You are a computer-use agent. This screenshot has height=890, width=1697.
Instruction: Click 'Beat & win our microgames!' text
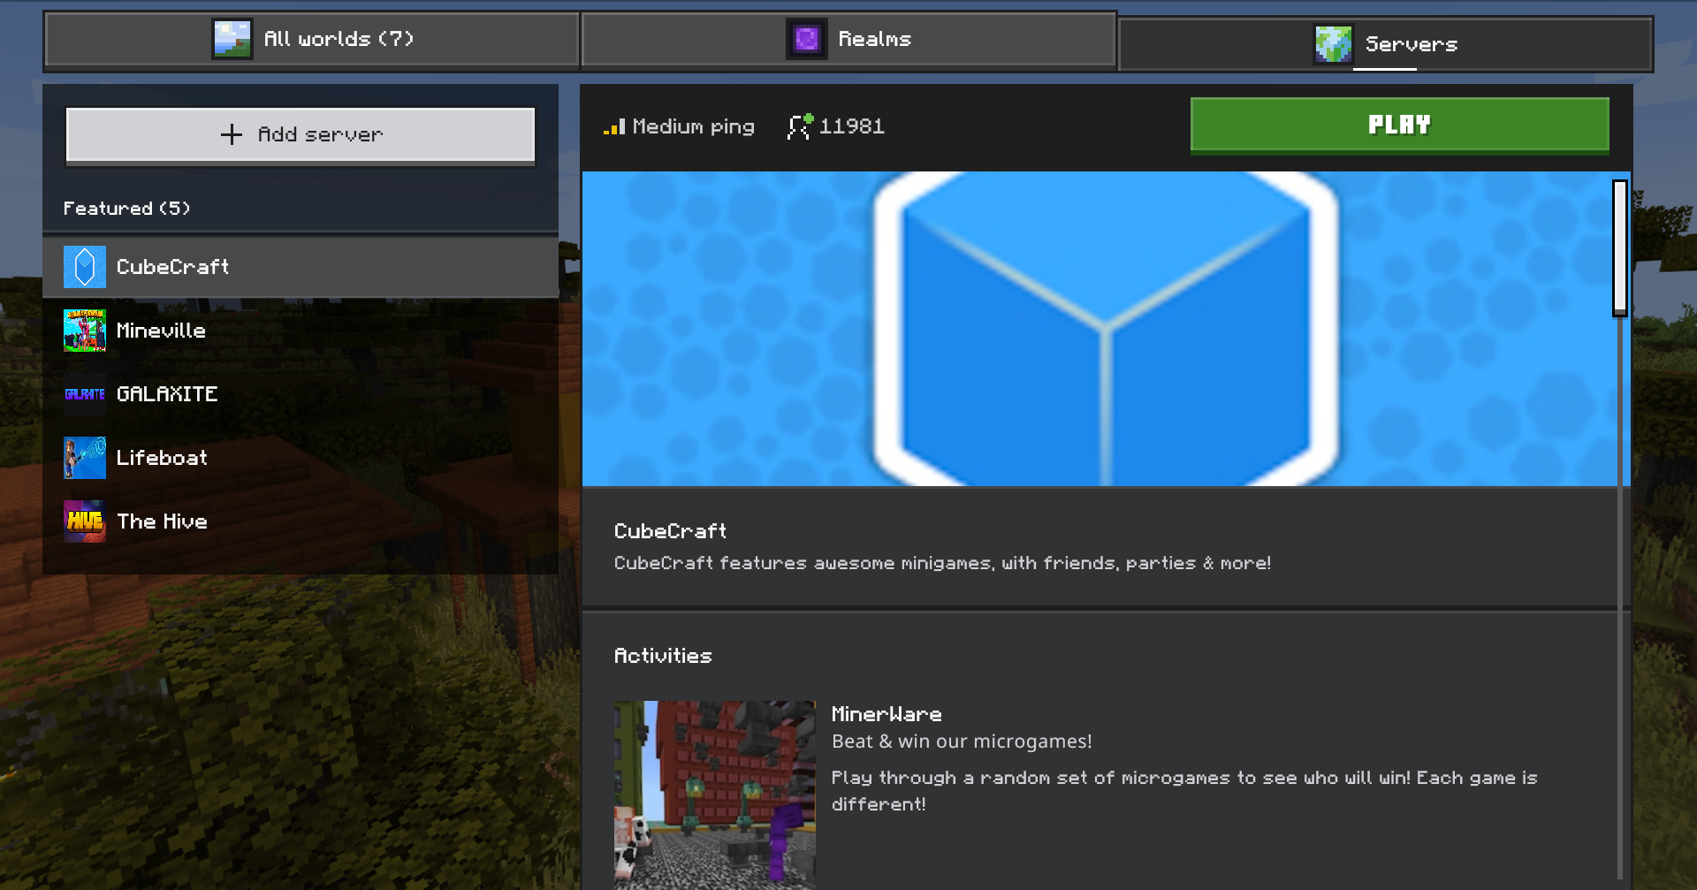coord(962,742)
